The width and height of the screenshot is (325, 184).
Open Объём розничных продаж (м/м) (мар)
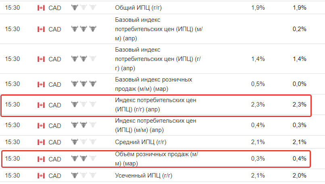tap(156, 159)
